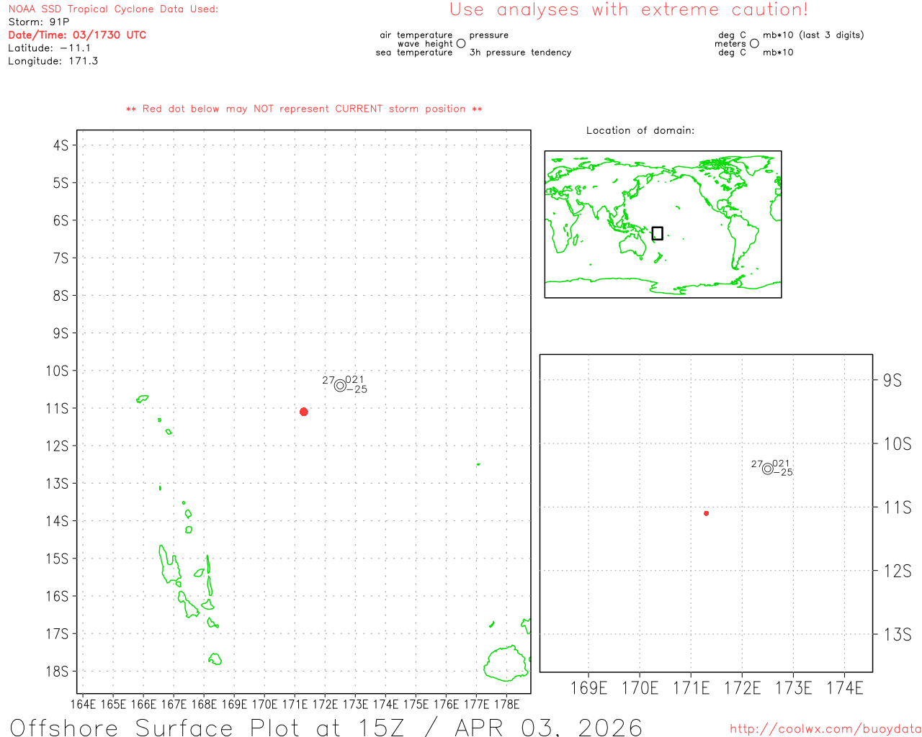
Task: Click pressure tendency -25 on main map
Action: coord(357,389)
